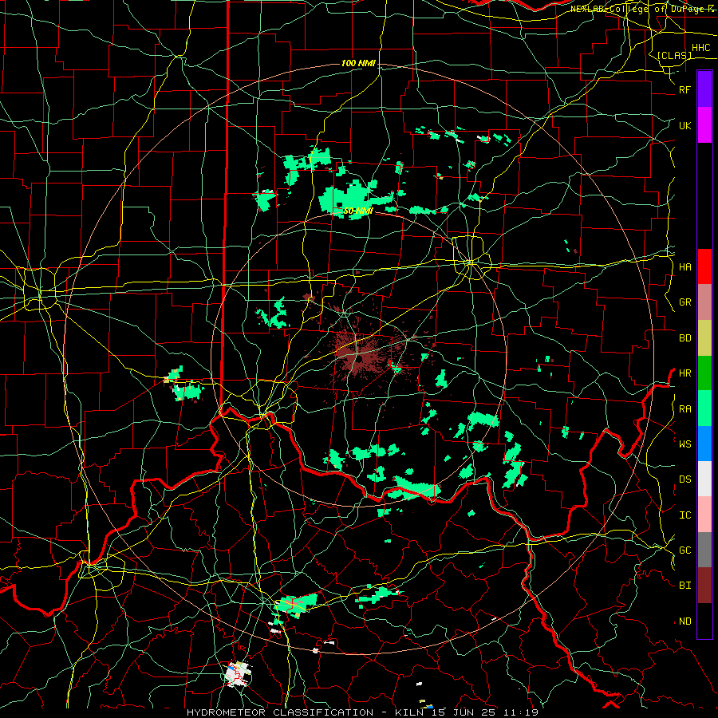Click the purple RF legend color swatch
The width and height of the screenshot is (718, 718).
[704, 89]
